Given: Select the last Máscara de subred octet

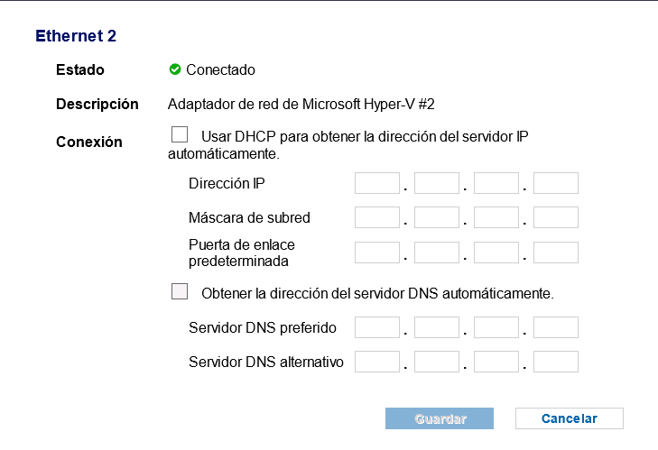Looking at the screenshot, I should tap(556, 217).
